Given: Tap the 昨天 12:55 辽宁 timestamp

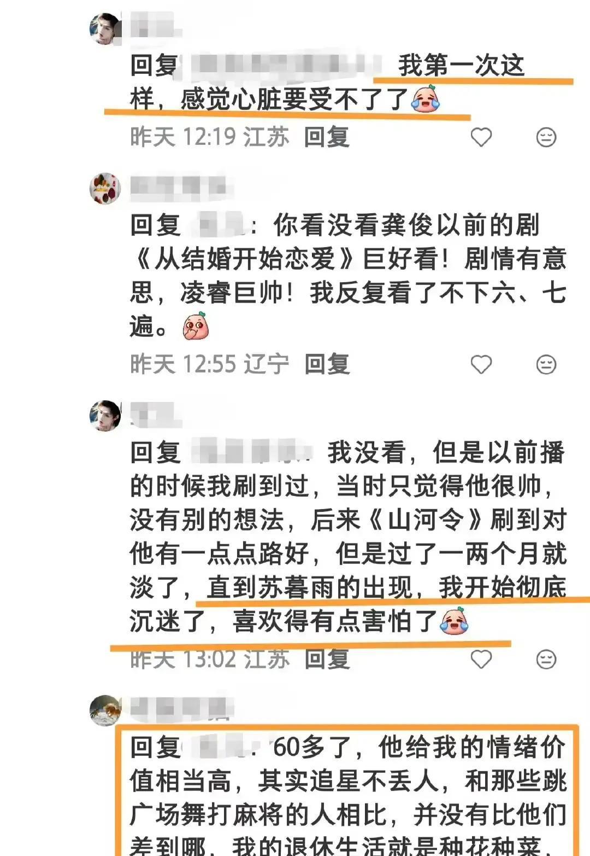Looking at the screenshot, I should pos(209,364).
